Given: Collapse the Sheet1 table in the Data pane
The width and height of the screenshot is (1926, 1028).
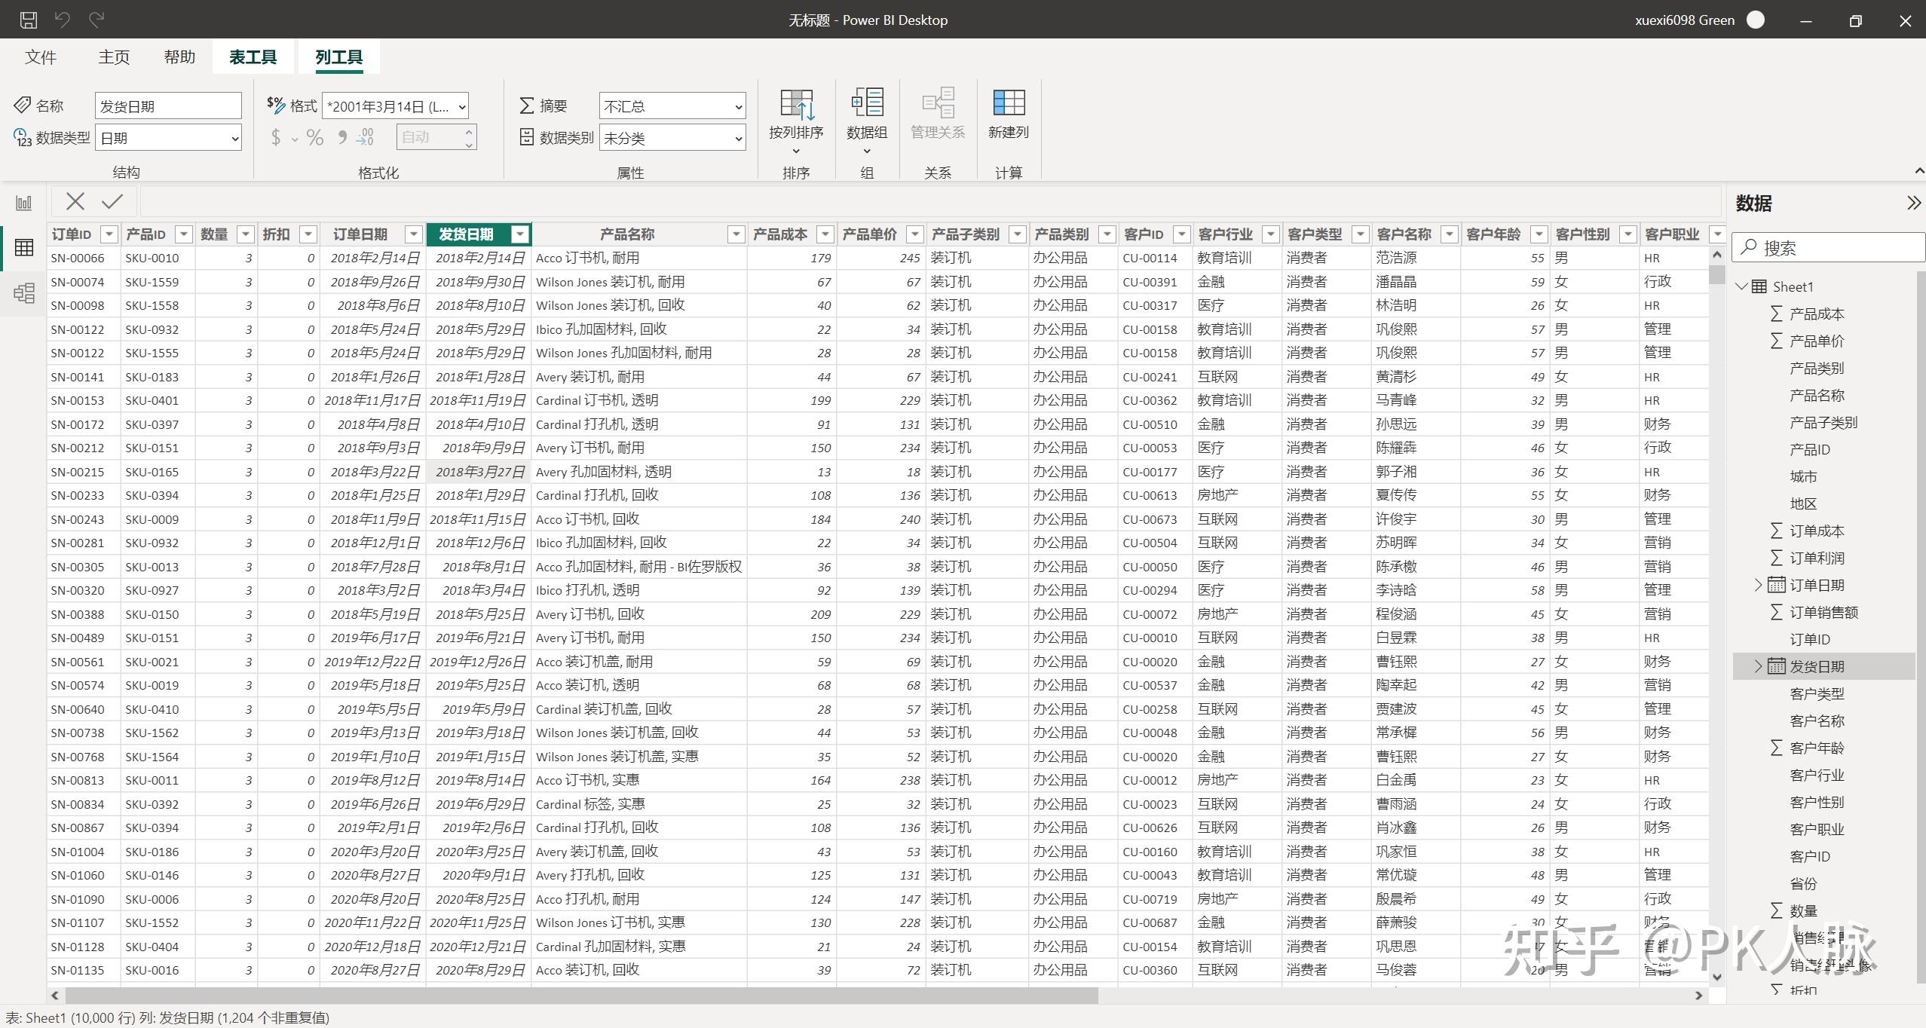Looking at the screenshot, I should pos(1741,286).
